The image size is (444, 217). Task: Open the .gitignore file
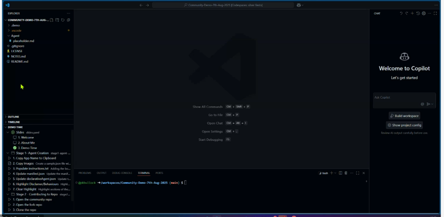17,46
